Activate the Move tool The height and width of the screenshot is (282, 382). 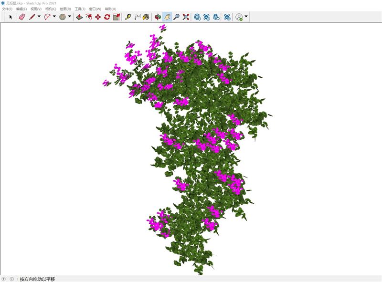(x=97, y=17)
